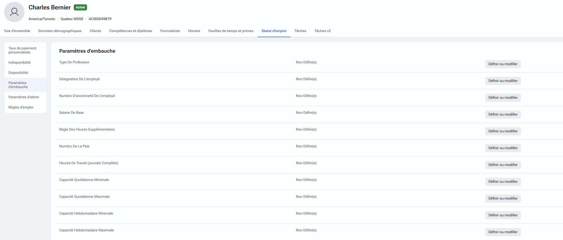Select Règles d'emploi in side menu
The width and height of the screenshot is (563, 240).
point(21,107)
